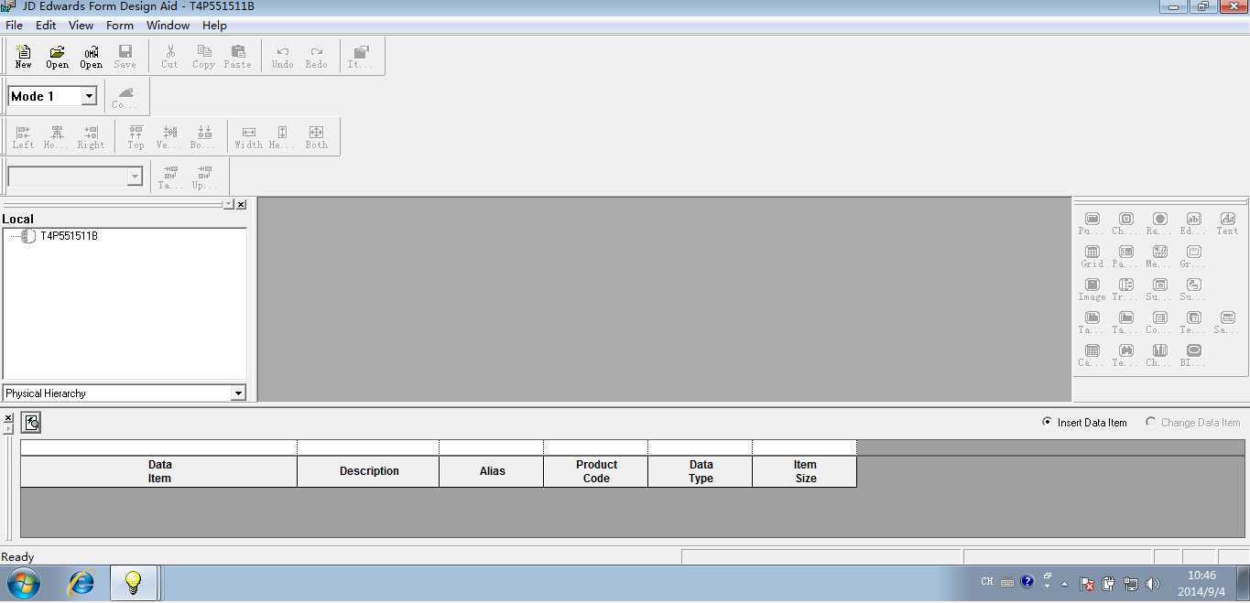This screenshot has width=1250, height=603.
Task: Select the Change Data Item radio button
Action: pos(1150,422)
